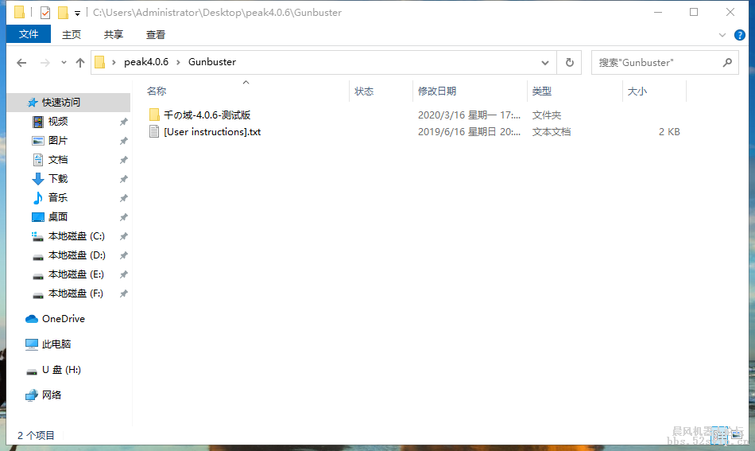Click the pin icon beside 文档
The height and width of the screenshot is (451, 755).
[124, 160]
